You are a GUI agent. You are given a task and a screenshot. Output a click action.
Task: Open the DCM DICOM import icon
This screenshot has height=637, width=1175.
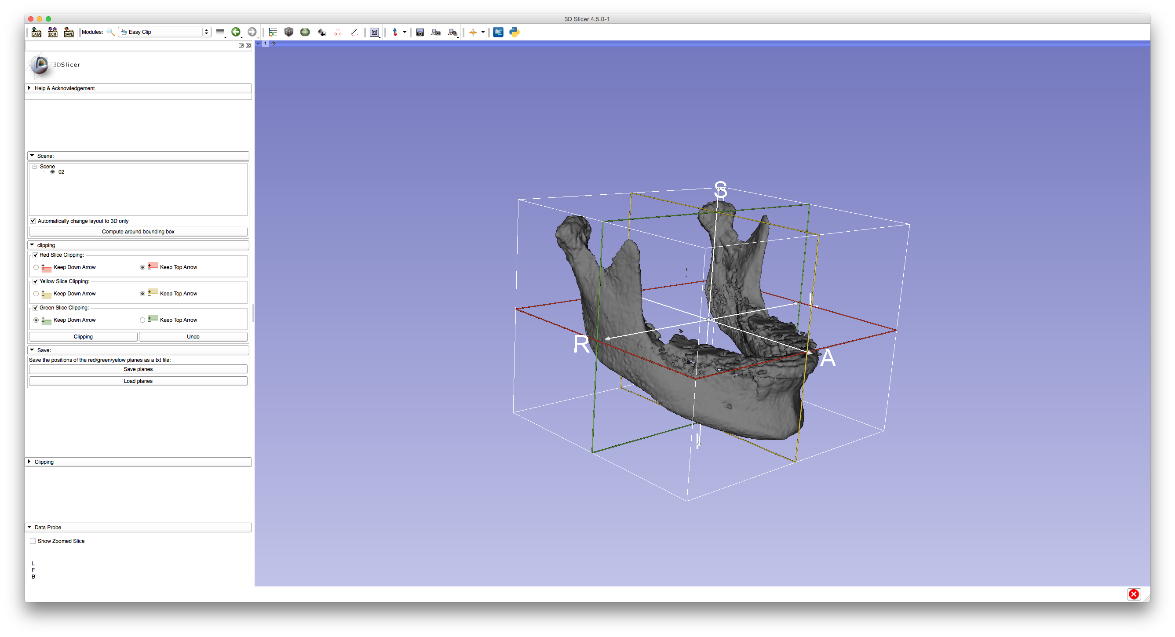tap(52, 32)
